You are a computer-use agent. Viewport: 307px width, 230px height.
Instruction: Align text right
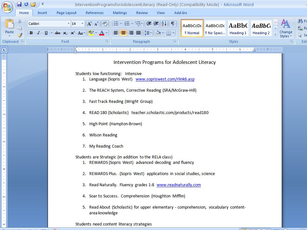(131, 33)
